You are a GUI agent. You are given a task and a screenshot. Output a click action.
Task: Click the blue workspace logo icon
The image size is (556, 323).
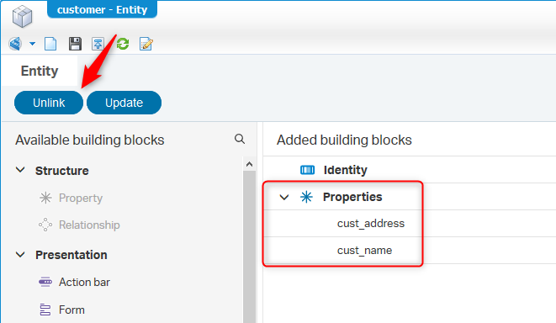coord(15,44)
